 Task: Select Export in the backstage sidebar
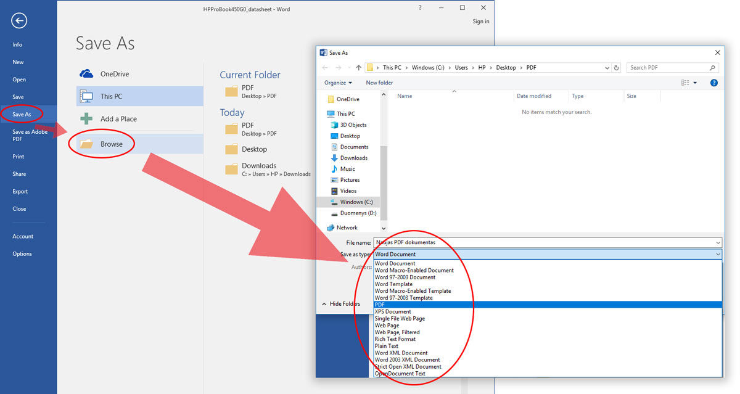coord(20,191)
